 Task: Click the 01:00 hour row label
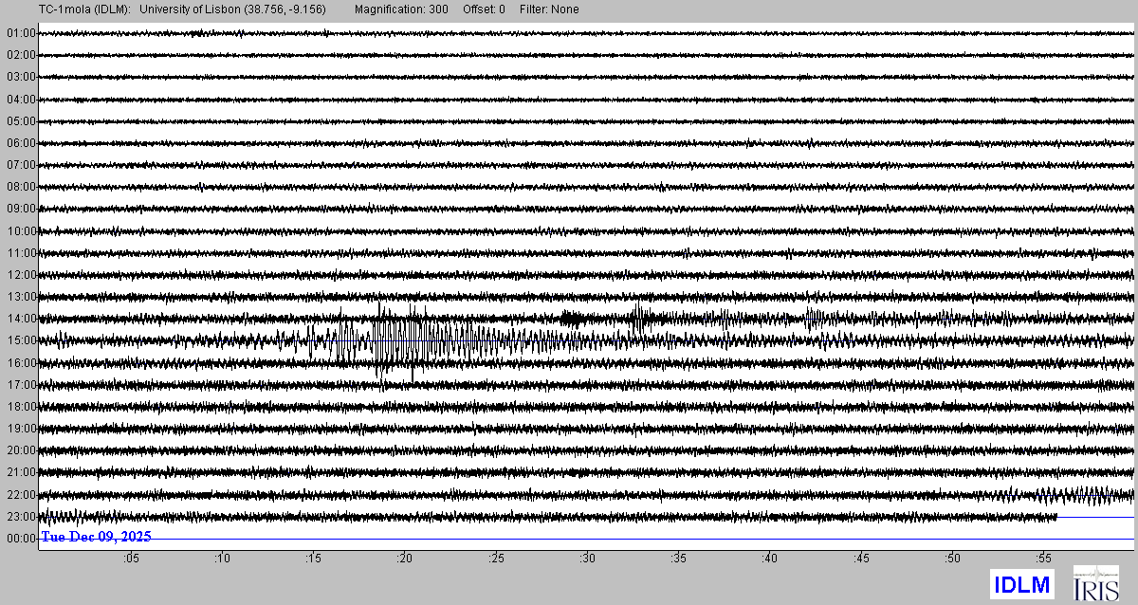click(x=20, y=33)
